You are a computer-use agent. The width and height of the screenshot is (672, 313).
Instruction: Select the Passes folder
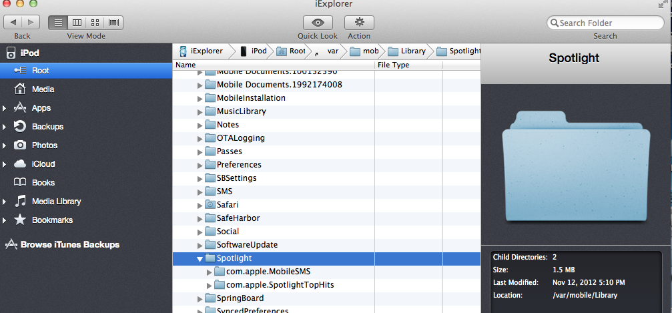pyautogui.click(x=326, y=151)
